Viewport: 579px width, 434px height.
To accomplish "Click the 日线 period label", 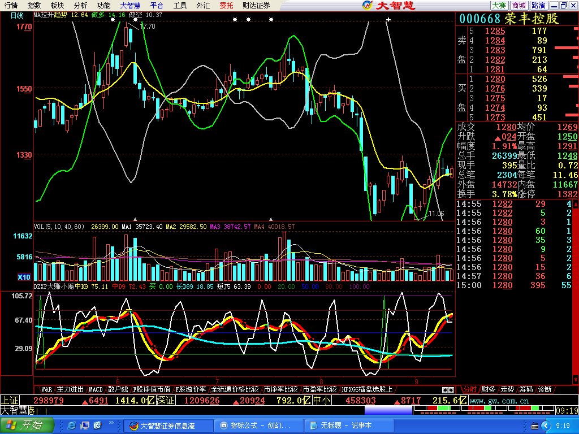I will 16,15.
